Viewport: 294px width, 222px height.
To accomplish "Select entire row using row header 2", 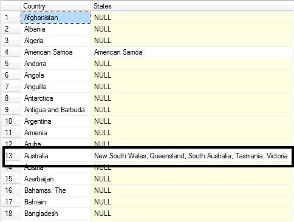I will coord(11,29).
